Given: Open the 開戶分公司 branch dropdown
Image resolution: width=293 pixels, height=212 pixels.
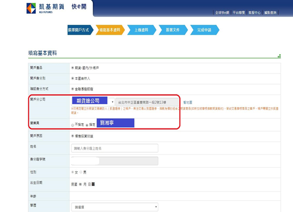Looking at the screenshot, I should coord(93,102).
